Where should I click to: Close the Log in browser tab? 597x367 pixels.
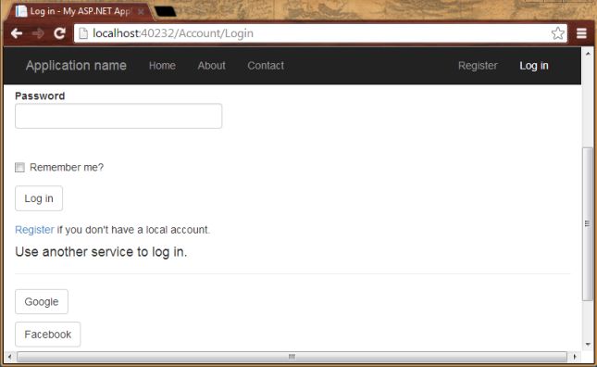point(141,11)
